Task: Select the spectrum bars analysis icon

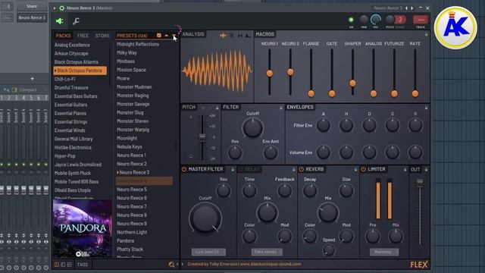Action: [231, 36]
